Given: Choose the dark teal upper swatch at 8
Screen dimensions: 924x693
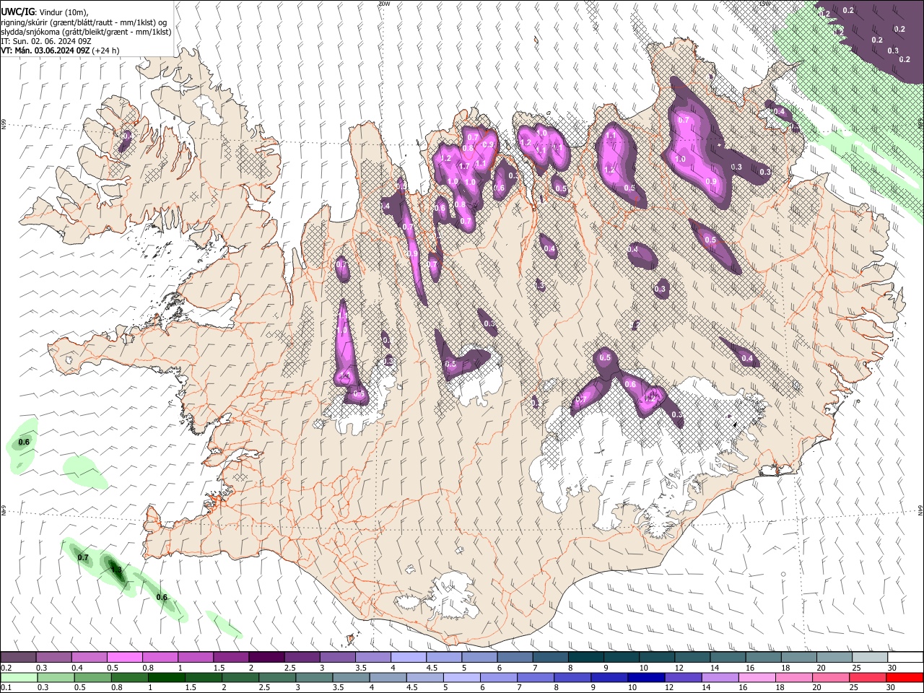Looking at the screenshot, I should (x=585, y=658).
